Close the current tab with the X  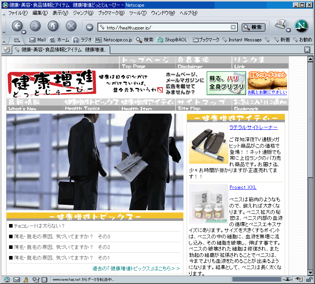pyautogui.click(x=307, y=50)
